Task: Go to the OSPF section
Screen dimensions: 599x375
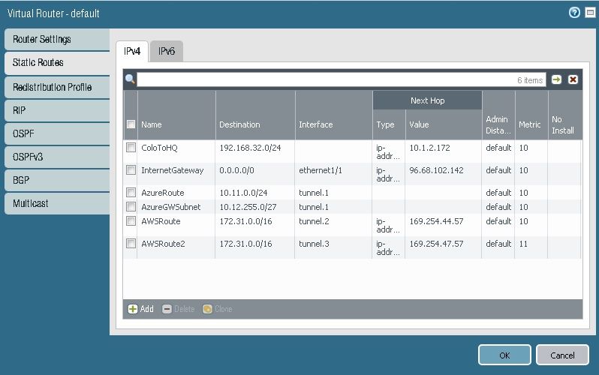Action: (x=57, y=133)
